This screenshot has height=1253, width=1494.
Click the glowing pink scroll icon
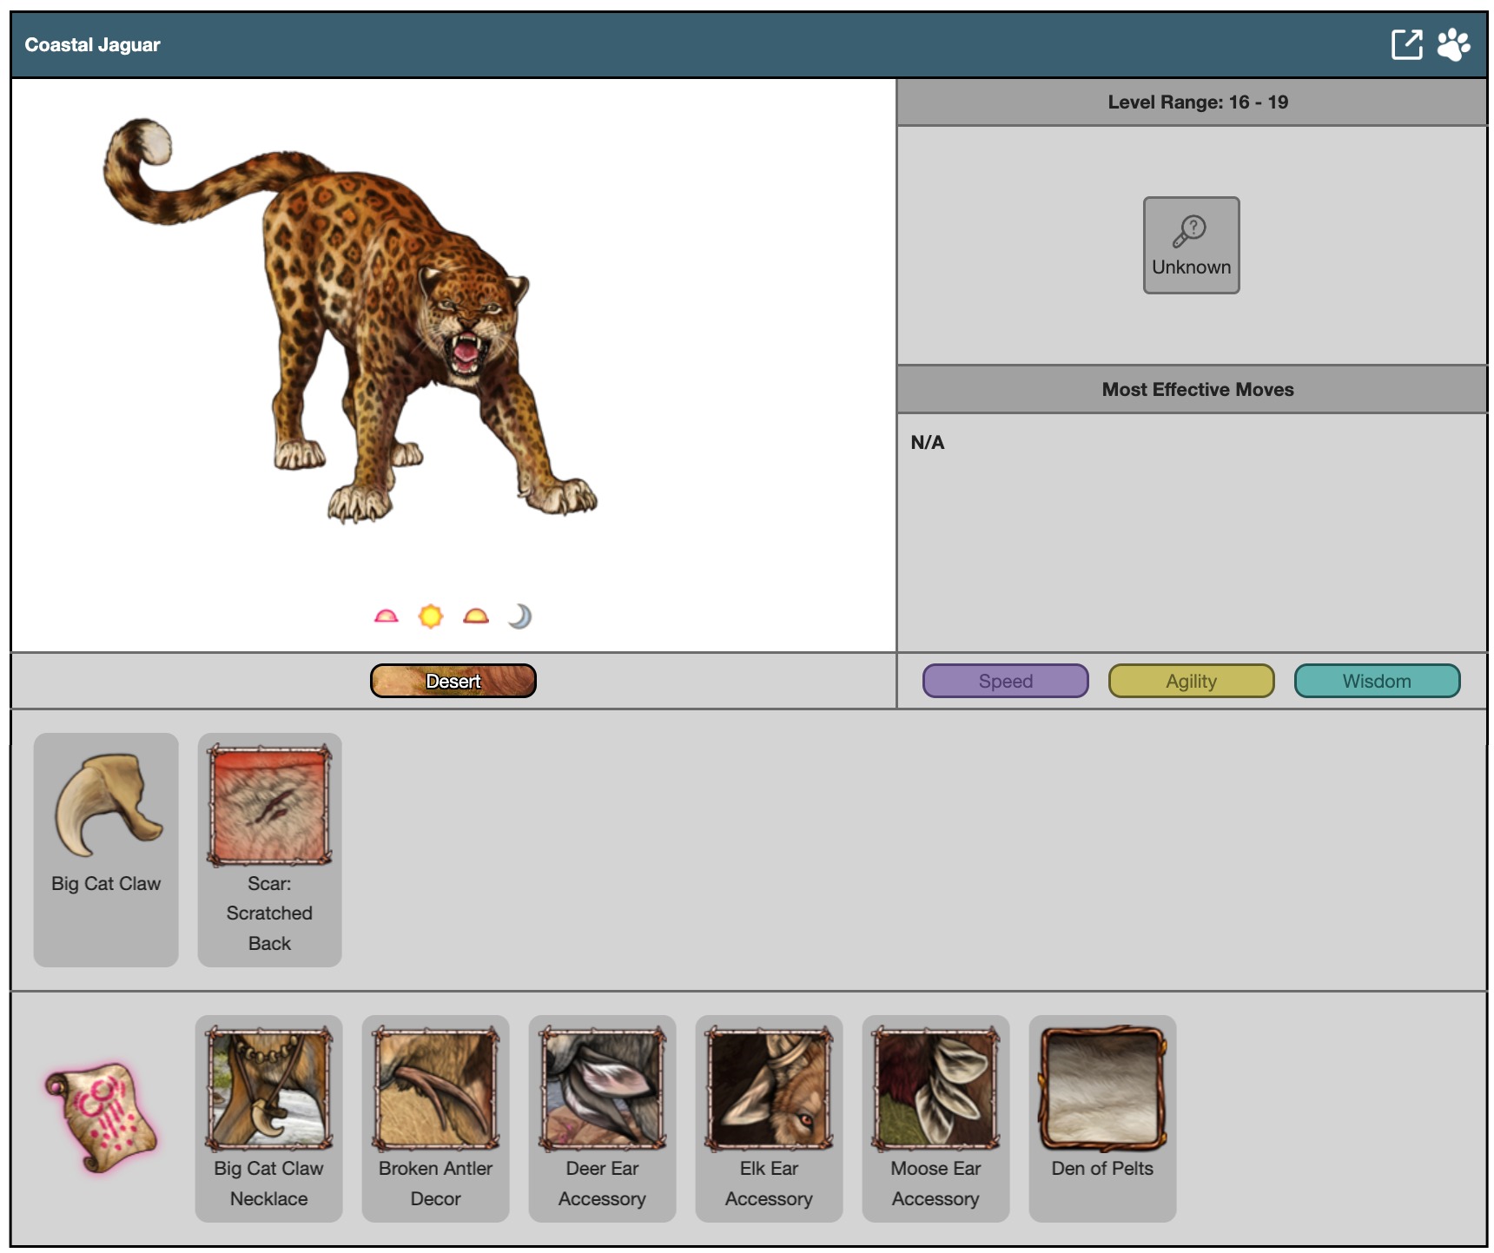tap(101, 1117)
